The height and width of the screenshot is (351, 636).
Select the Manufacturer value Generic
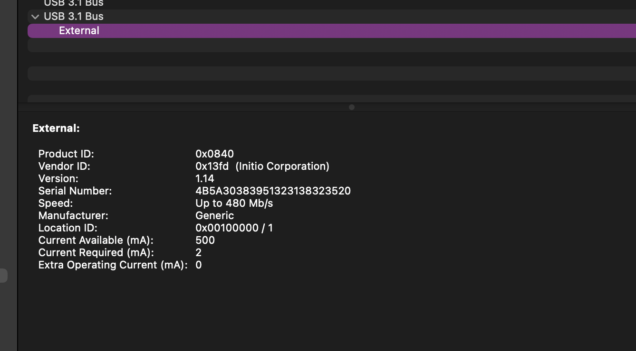point(215,215)
